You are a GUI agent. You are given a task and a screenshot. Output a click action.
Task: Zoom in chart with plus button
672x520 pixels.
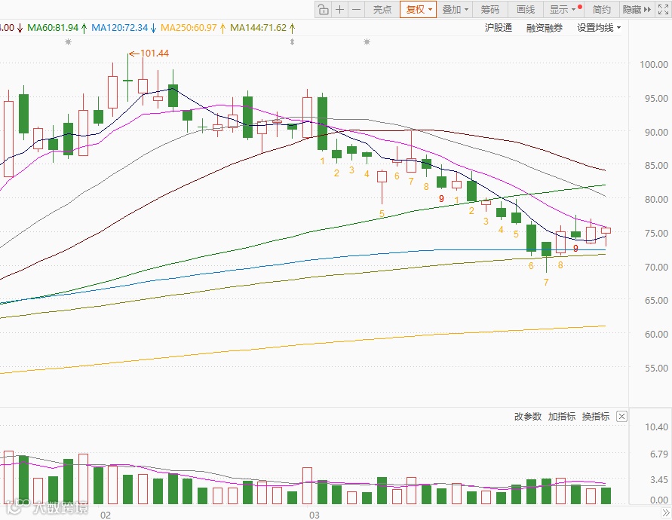tap(339, 10)
